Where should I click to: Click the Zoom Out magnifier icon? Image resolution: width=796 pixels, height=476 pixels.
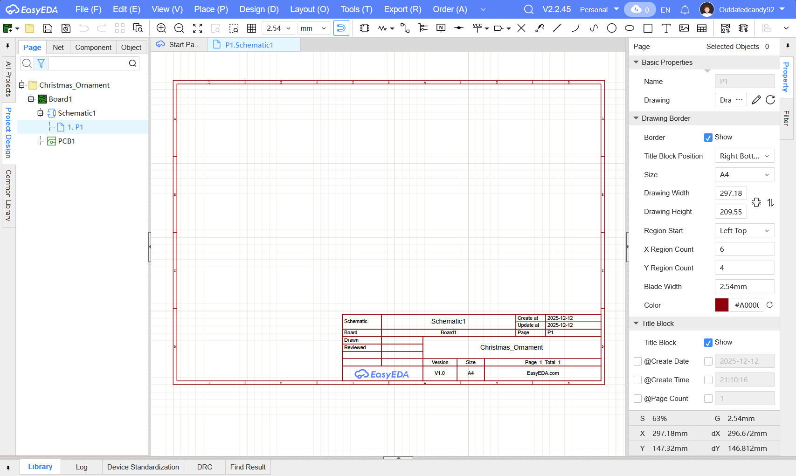point(179,28)
